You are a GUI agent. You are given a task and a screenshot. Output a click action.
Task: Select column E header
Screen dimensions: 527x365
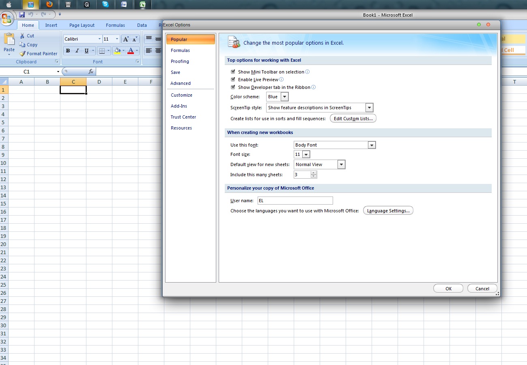pos(125,82)
